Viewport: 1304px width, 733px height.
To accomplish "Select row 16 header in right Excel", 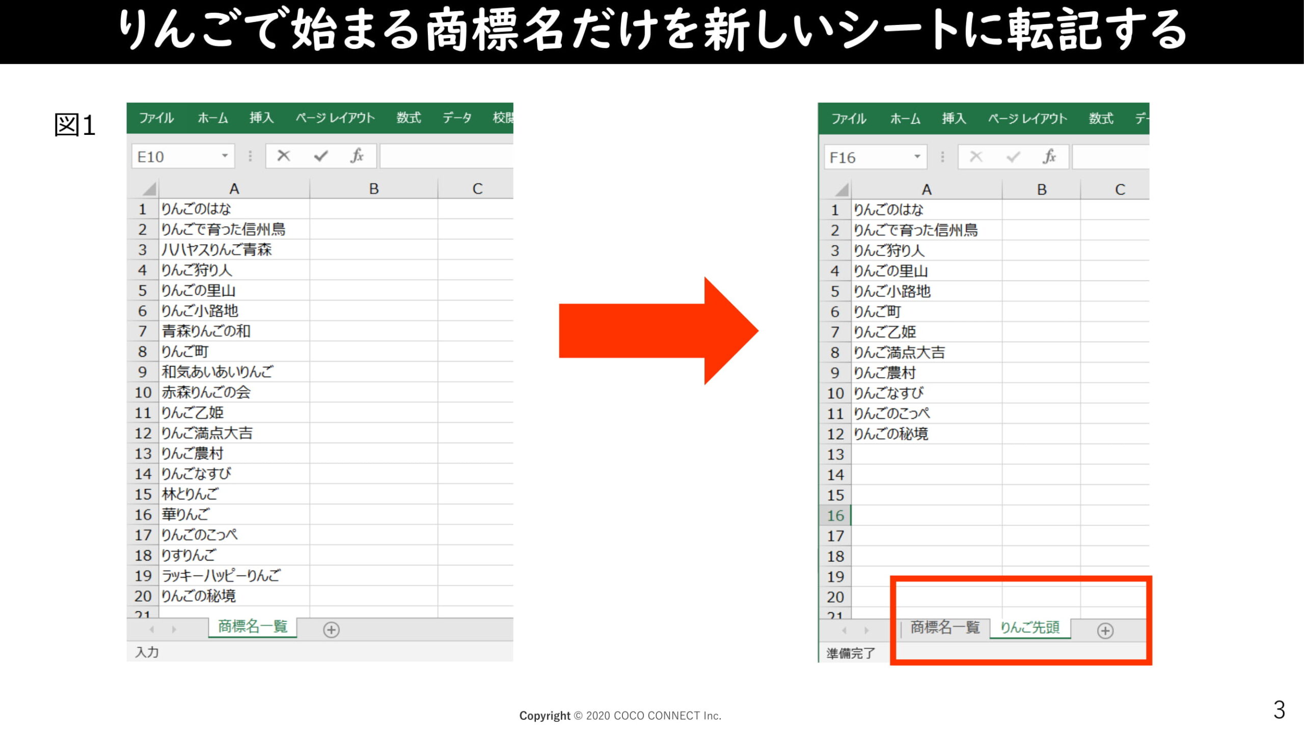I will (835, 515).
